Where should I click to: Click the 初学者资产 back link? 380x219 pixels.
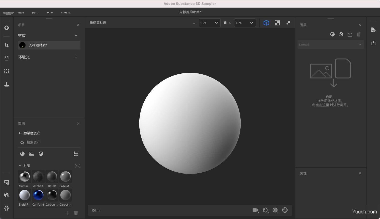32,133
